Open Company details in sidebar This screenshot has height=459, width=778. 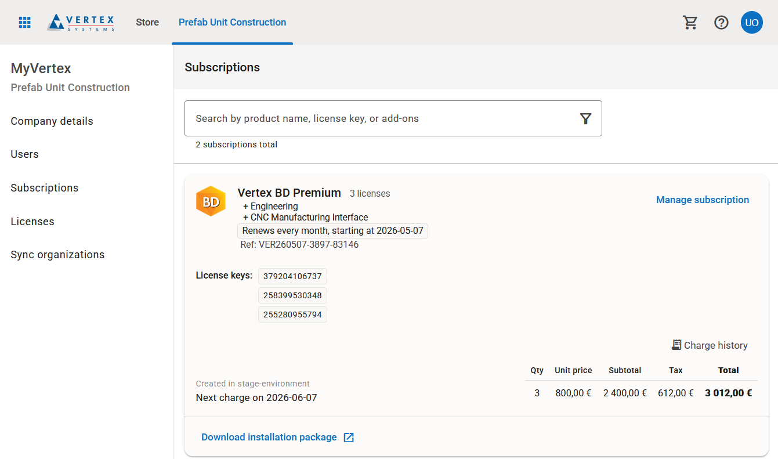coord(52,121)
